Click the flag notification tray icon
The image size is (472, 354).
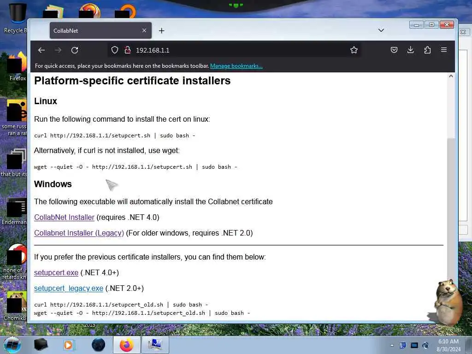(403, 345)
